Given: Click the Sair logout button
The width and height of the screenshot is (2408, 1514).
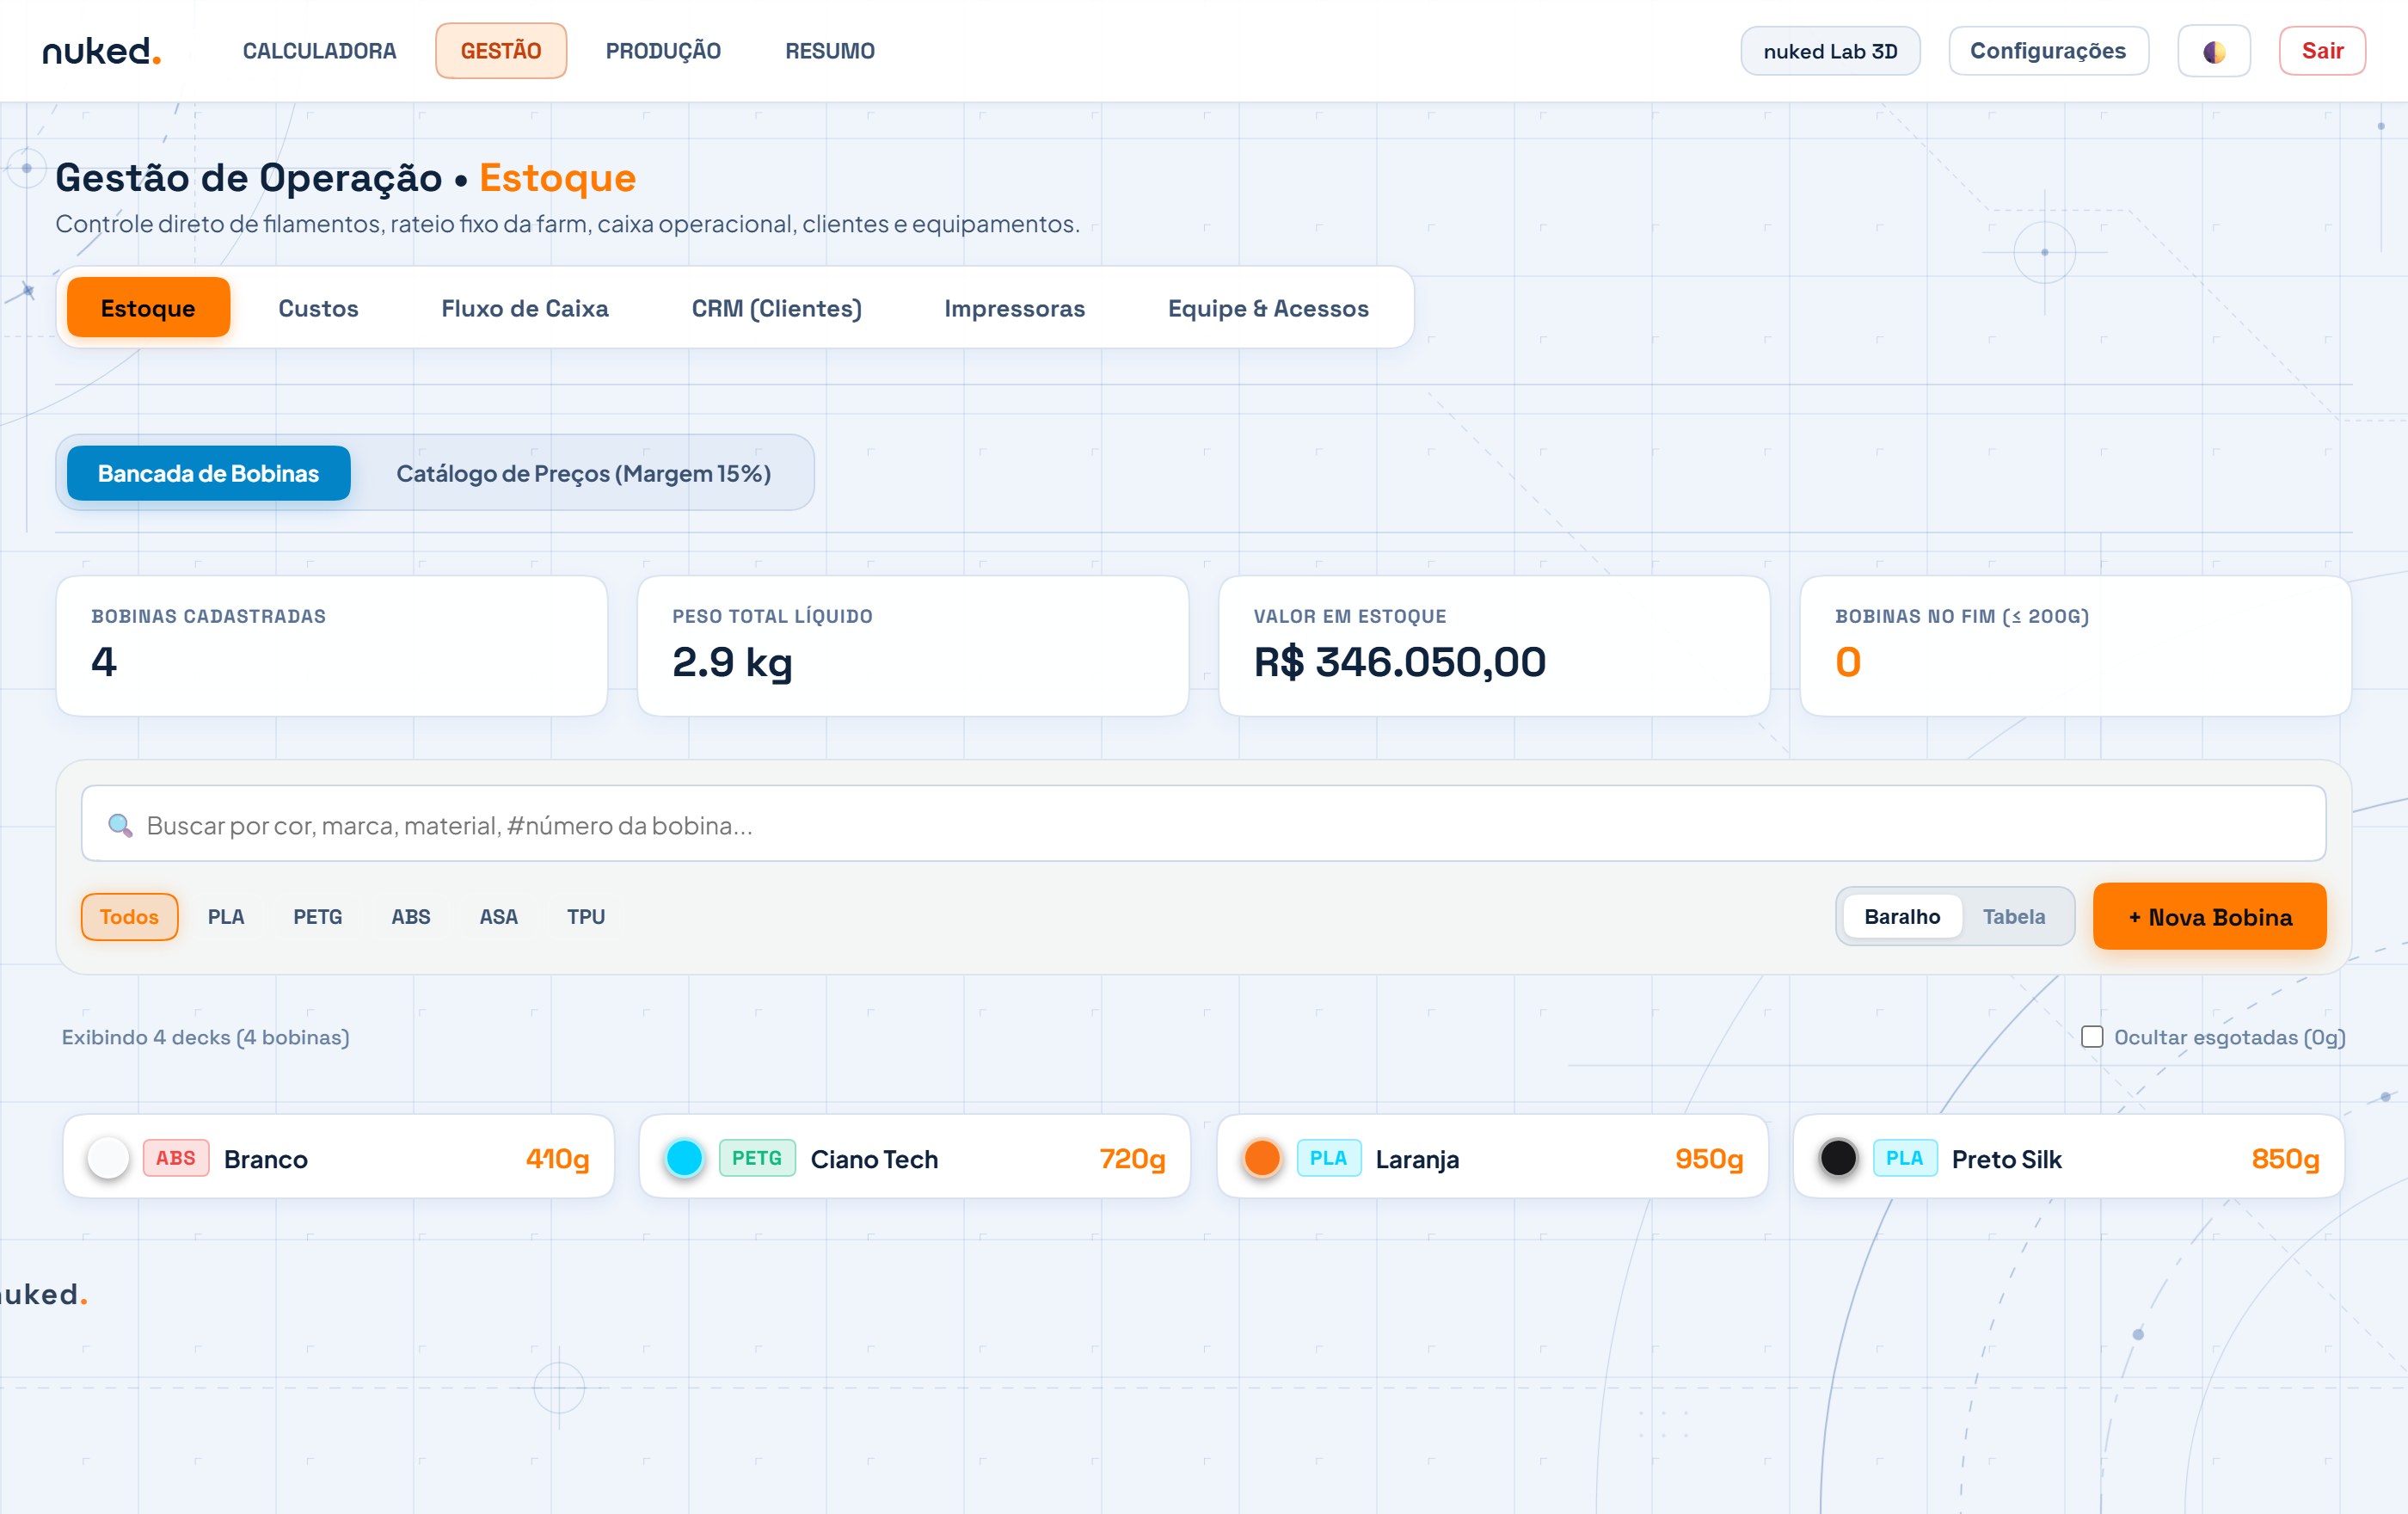Looking at the screenshot, I should [2322, 51].
